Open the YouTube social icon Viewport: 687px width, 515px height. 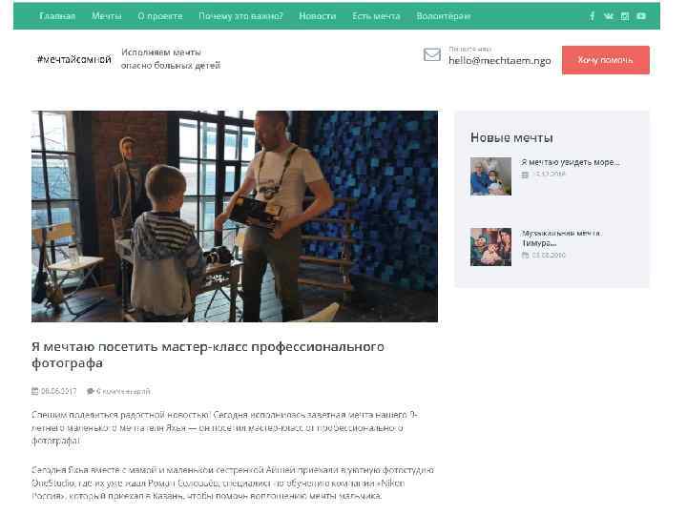click(641, 16)
